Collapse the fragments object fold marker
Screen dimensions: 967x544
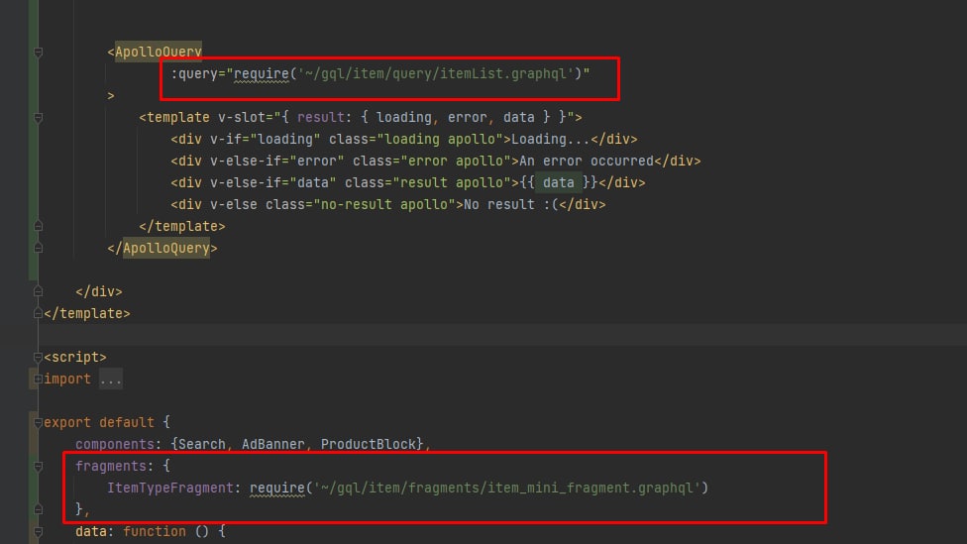[x=38, y=467]
